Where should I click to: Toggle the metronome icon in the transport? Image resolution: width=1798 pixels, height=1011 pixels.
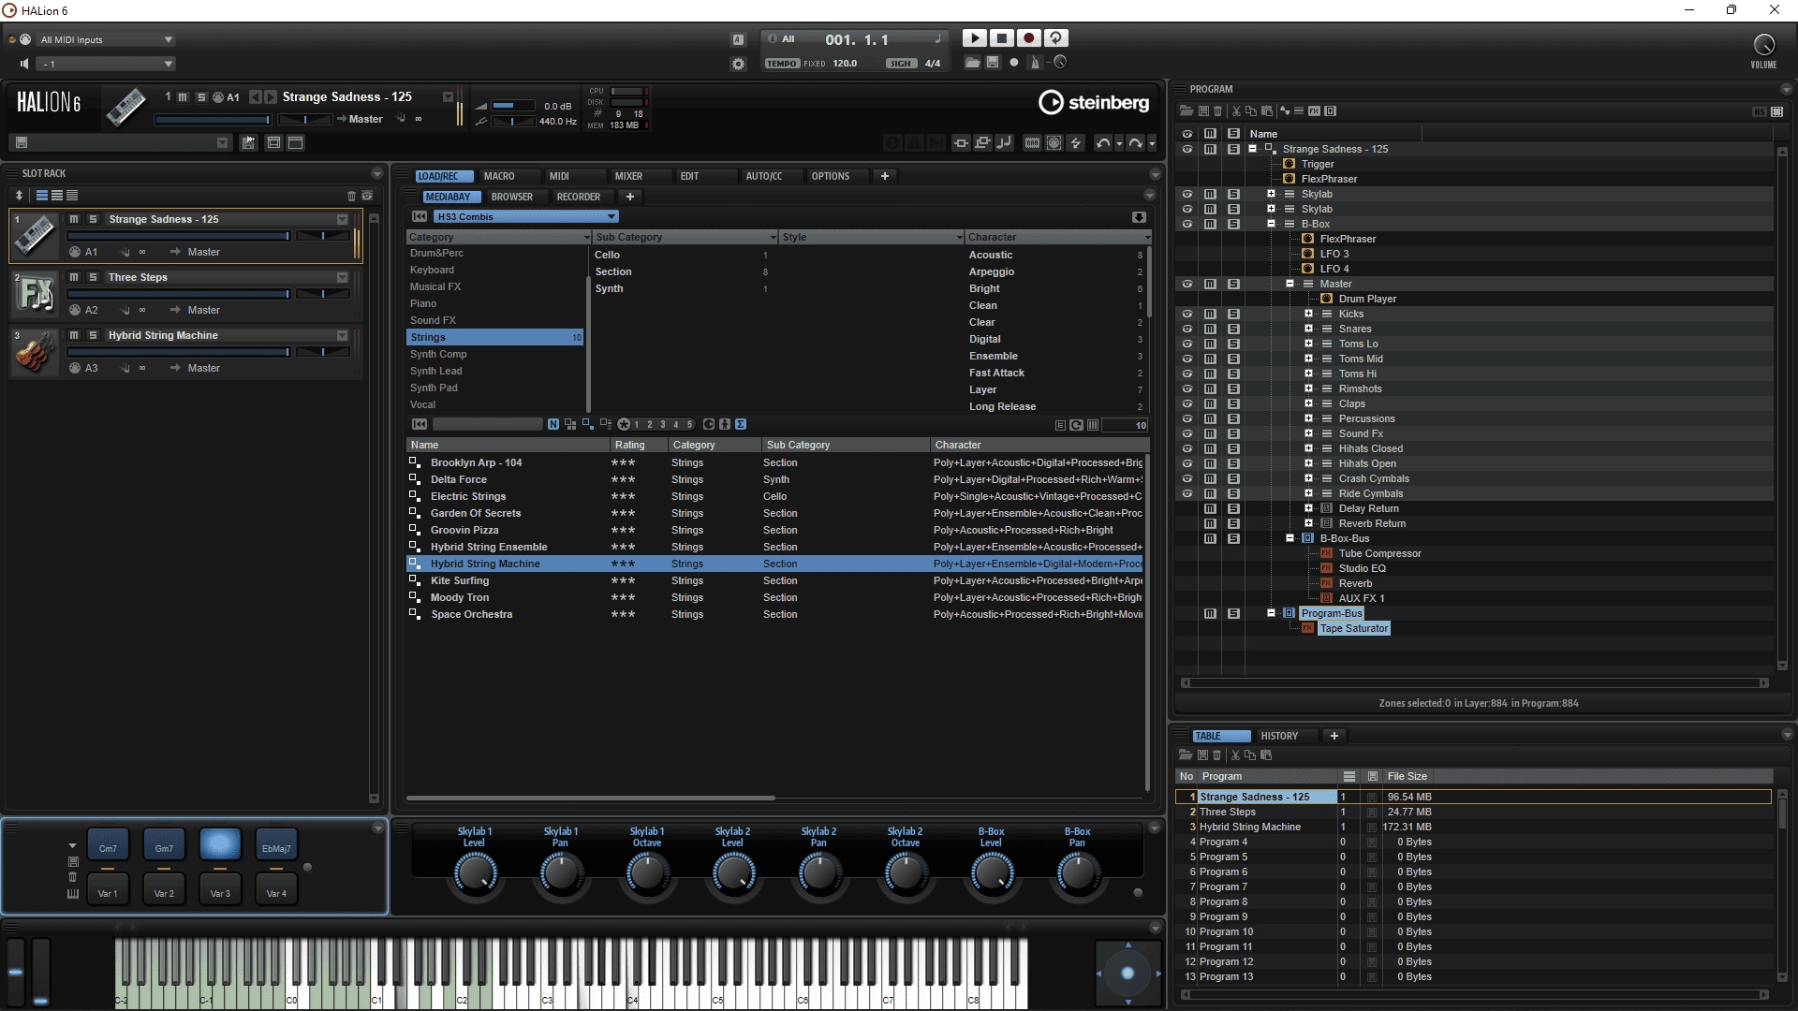click(x=1035, y=63)
